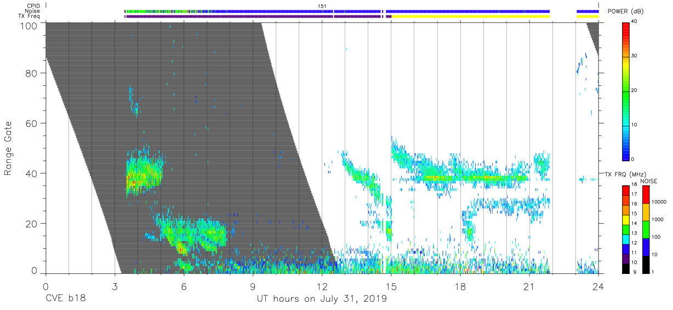673x310 pixels.
Task: Click the 18 label on TX FRQ scale
Action: (x=634, y=185)
